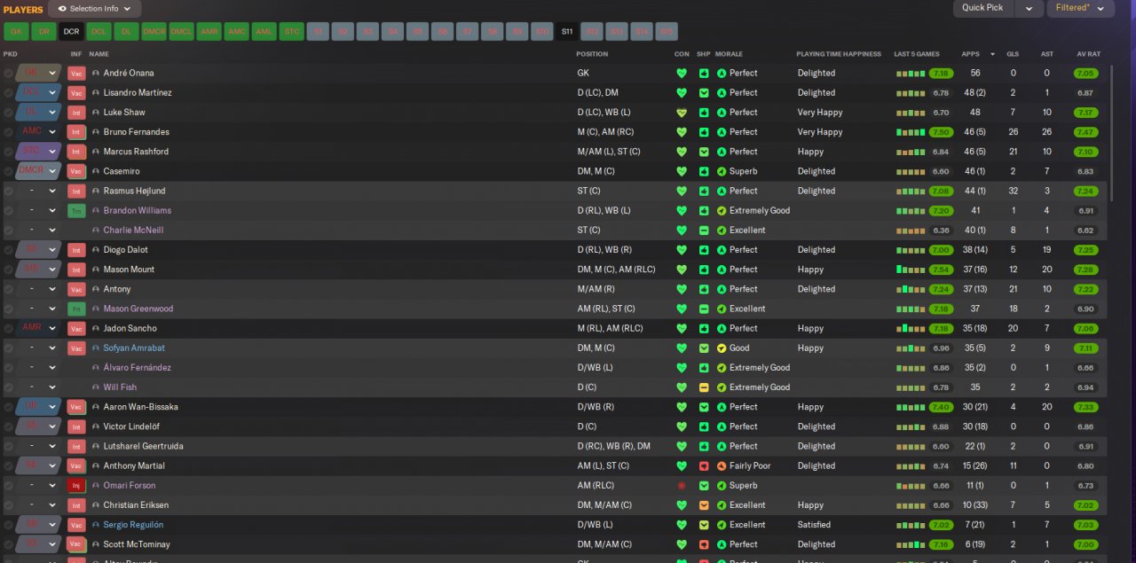Open the Quick Pick arrow dropdown
1136x563 pixels.
point(1029,8)
